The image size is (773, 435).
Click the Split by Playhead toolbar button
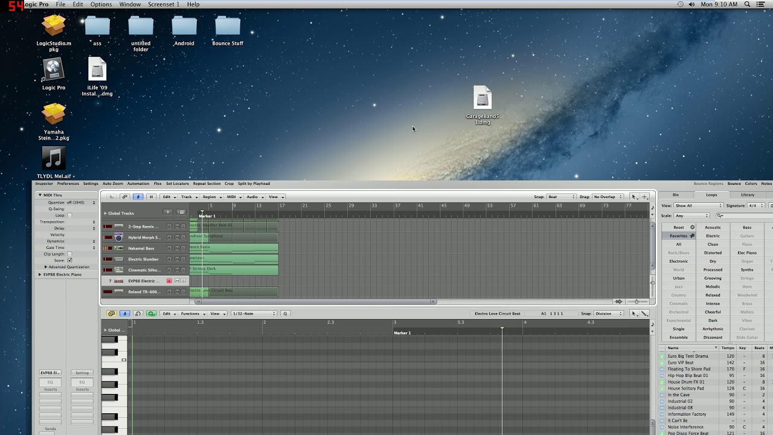coord(254,184)
